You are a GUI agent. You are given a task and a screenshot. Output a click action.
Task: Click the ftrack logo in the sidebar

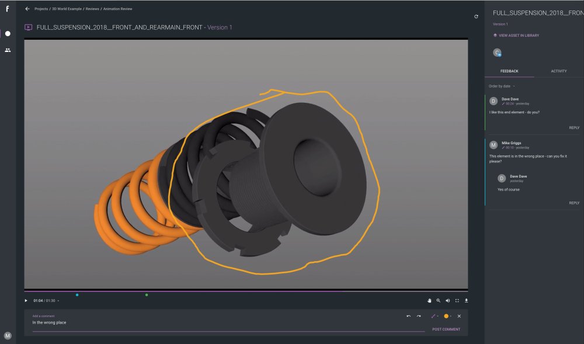7,9
